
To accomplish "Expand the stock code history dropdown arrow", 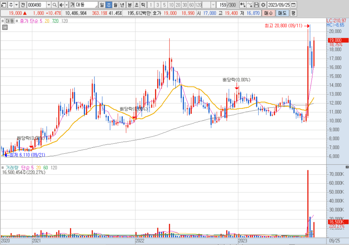I will pos(48,5).
